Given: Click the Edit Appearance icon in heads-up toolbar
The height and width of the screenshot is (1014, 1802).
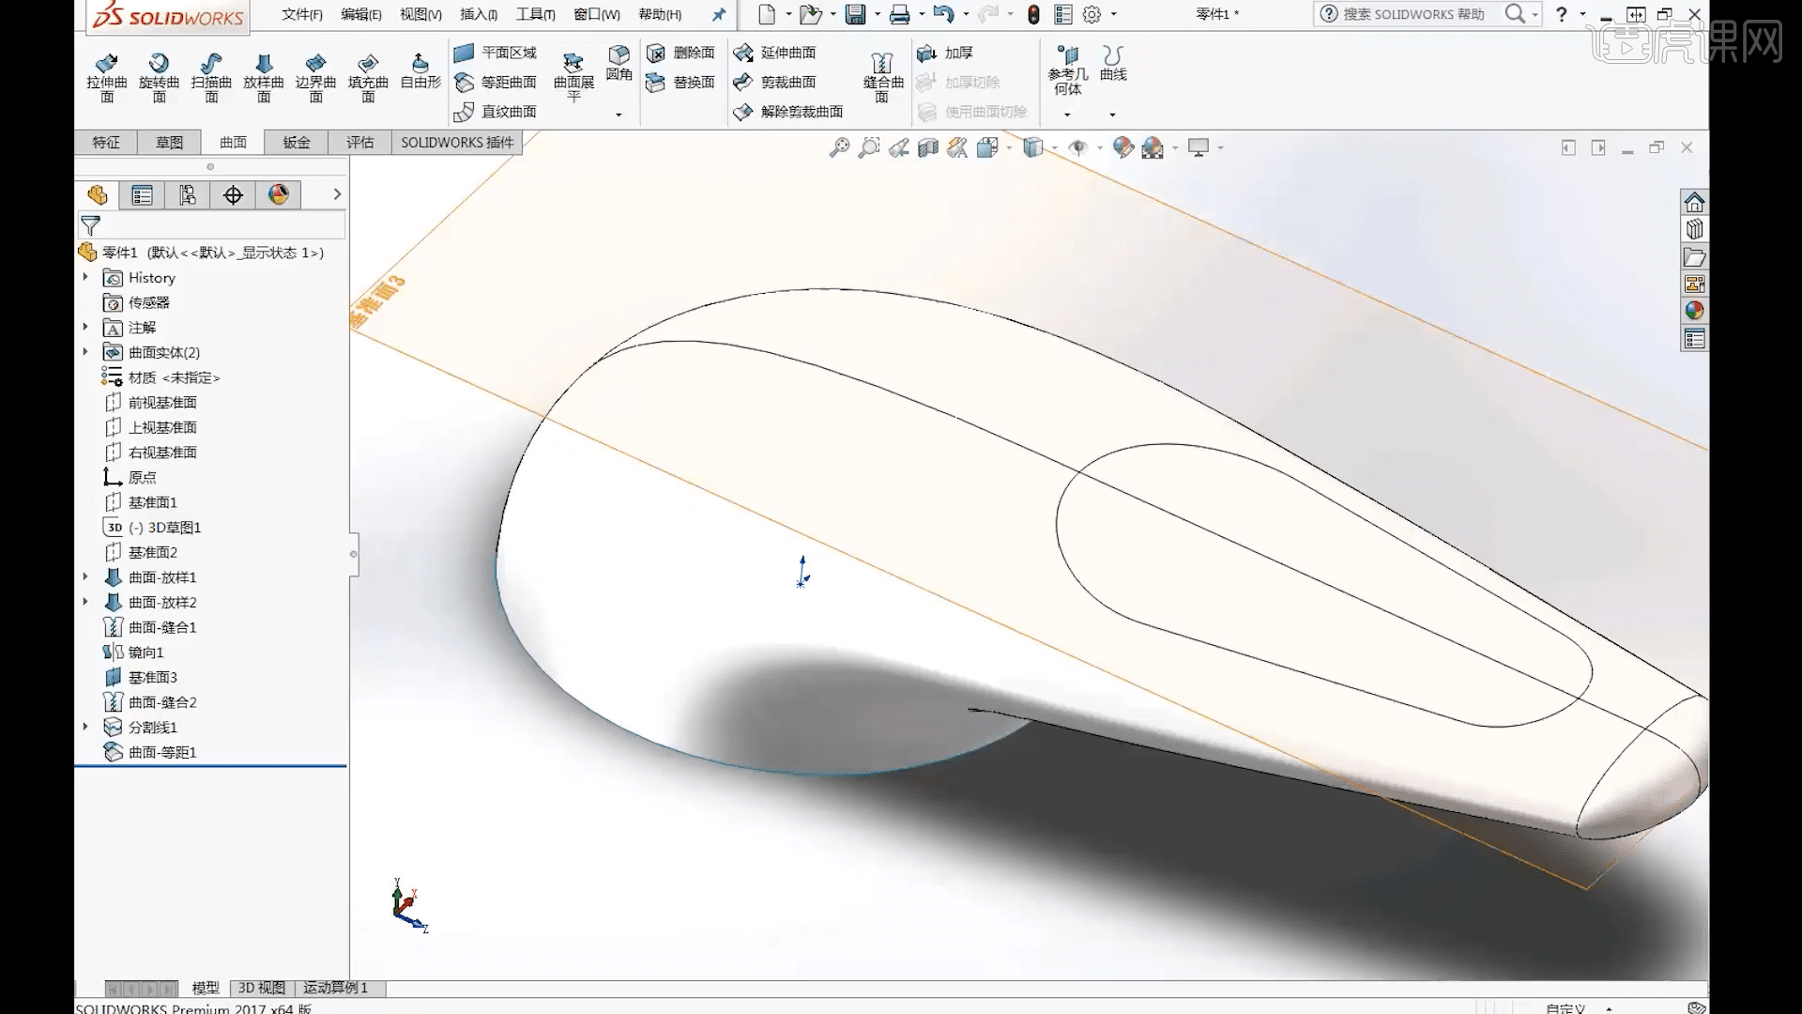Looking at the screenshot, I should tap(1122, 147).
